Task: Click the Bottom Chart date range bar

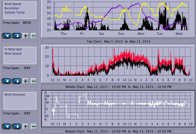Action: point(118,131)
